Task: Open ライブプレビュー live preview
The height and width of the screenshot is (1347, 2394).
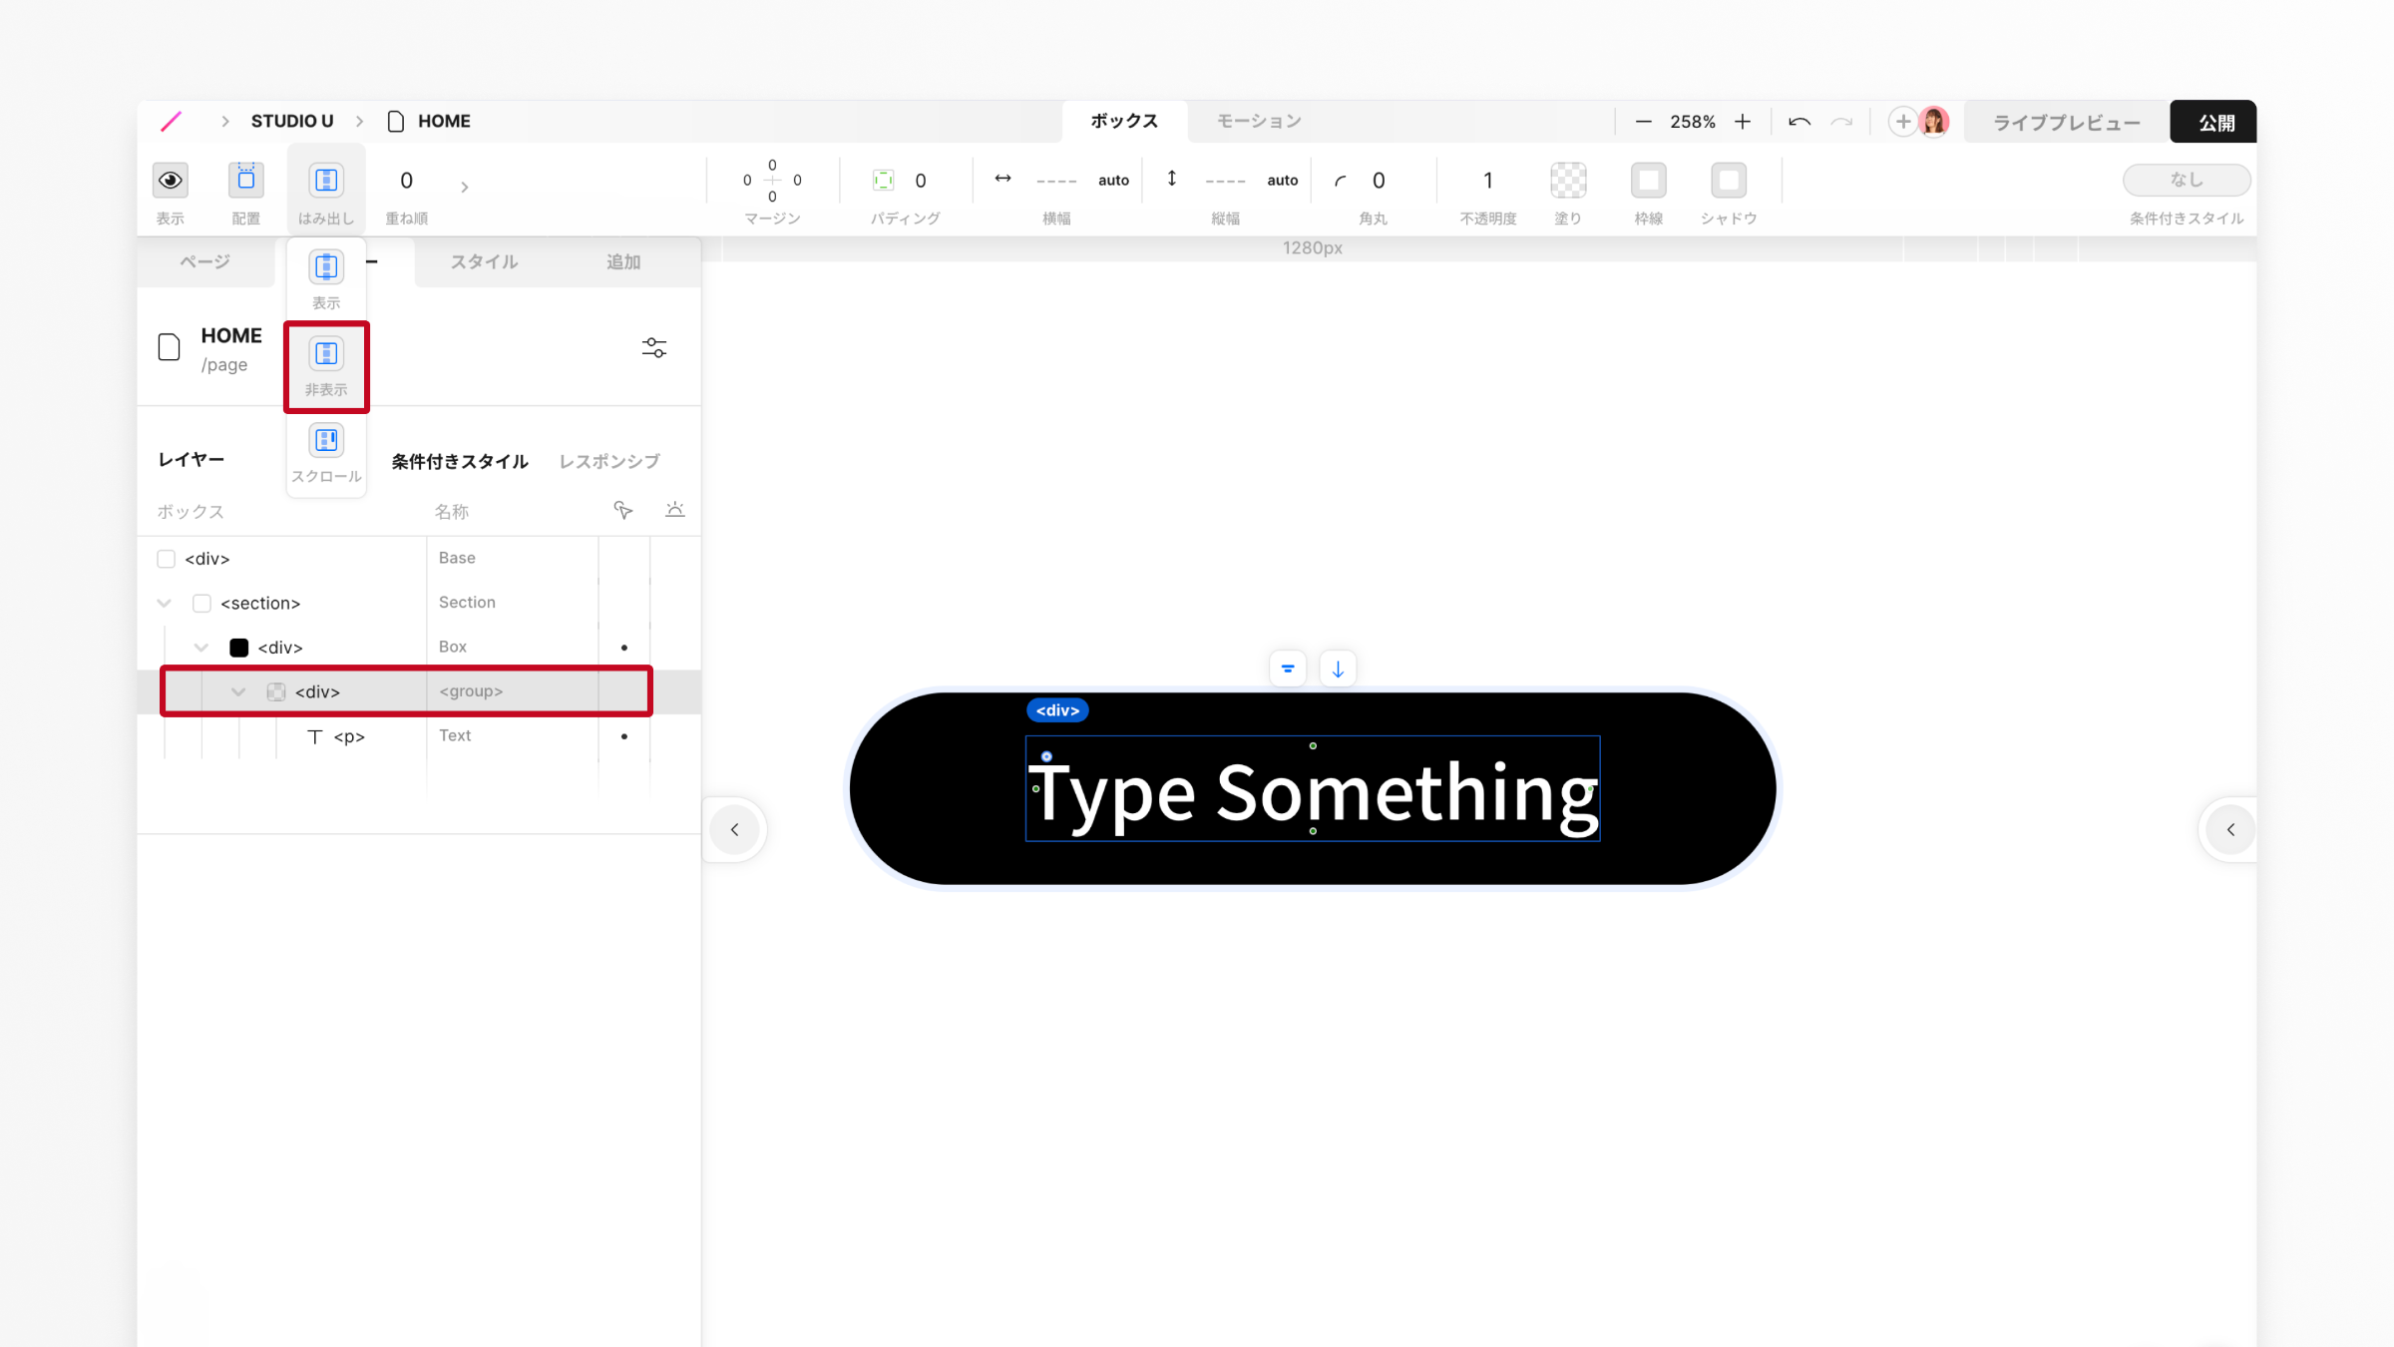Action: click(x=2067, y=122)
